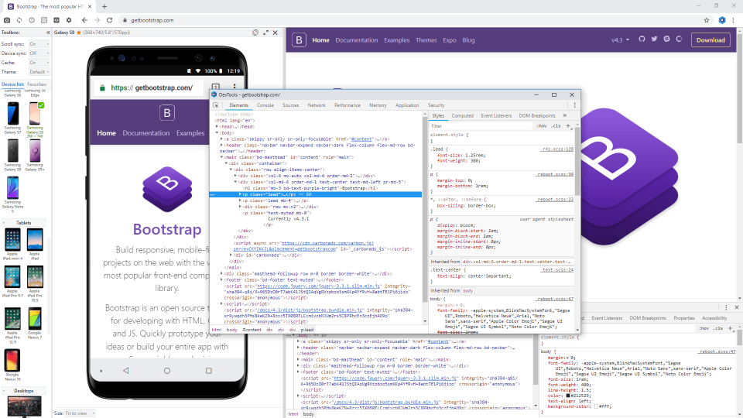The height and width of the screenshot is (418, 743).
Task: Open the Performance tab in DevTools
Action: [x=348, y=105]
